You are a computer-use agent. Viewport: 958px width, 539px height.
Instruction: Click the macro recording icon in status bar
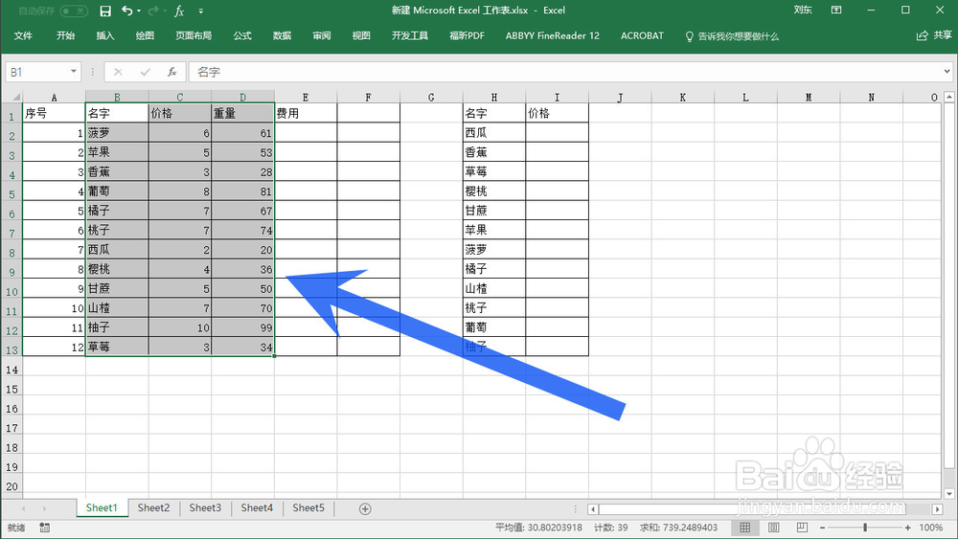[x=45, y=528]
